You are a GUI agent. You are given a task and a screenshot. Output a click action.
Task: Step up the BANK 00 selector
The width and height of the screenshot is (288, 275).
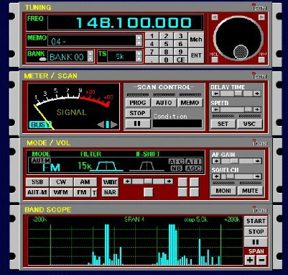90,53
